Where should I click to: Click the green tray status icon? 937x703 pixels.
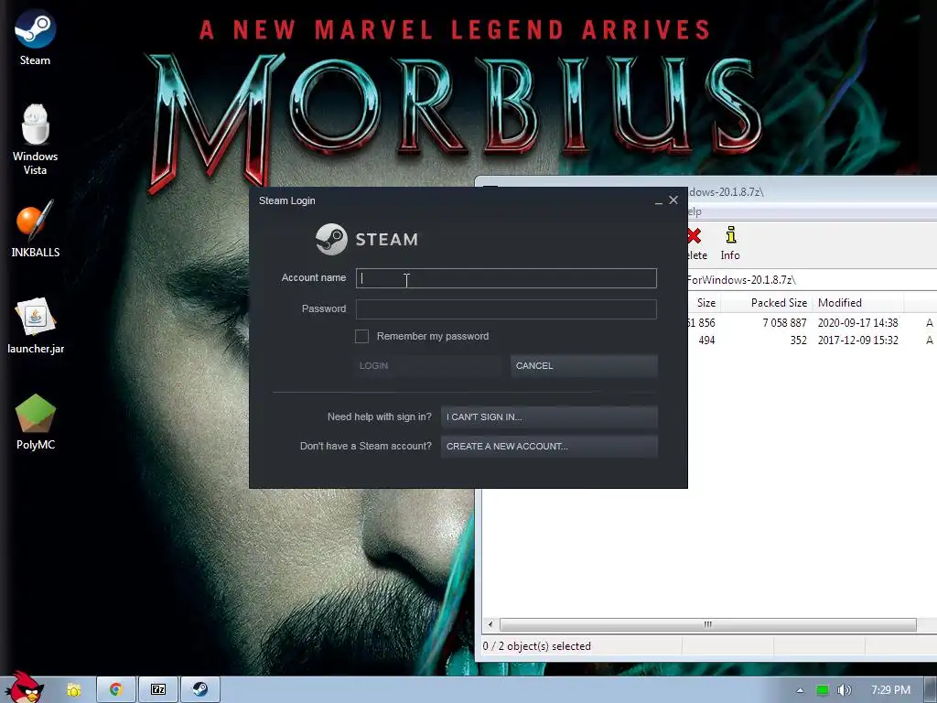tap(823, 690)
